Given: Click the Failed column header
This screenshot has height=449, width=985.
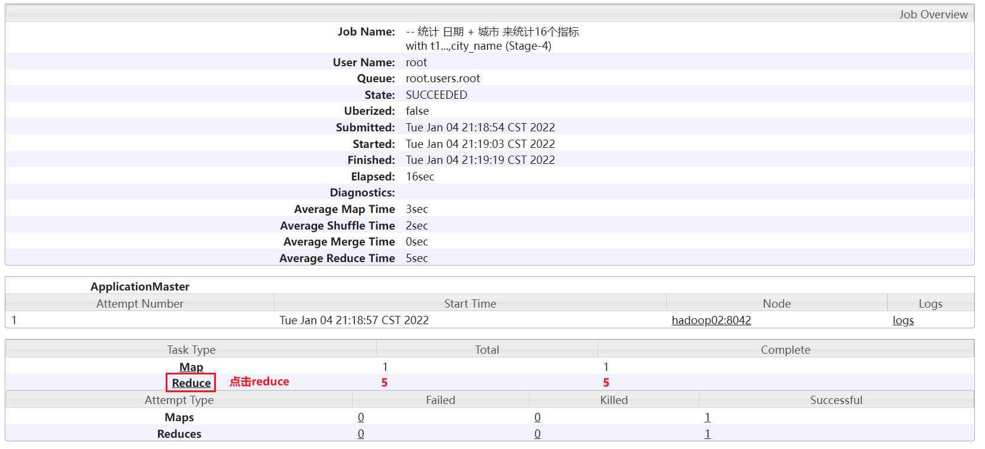Looking at the screenshot, I should (x=441, y=400).
